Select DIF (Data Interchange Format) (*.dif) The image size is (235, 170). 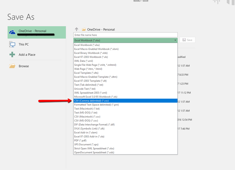(125, 125)
